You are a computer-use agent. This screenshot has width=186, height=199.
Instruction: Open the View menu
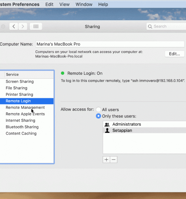[64, 4]
